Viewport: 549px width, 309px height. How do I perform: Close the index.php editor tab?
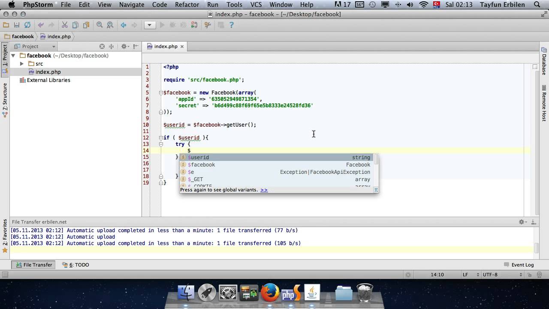coord(182,46)
